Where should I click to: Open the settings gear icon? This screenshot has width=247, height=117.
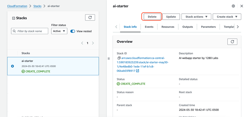coord(233,6)
